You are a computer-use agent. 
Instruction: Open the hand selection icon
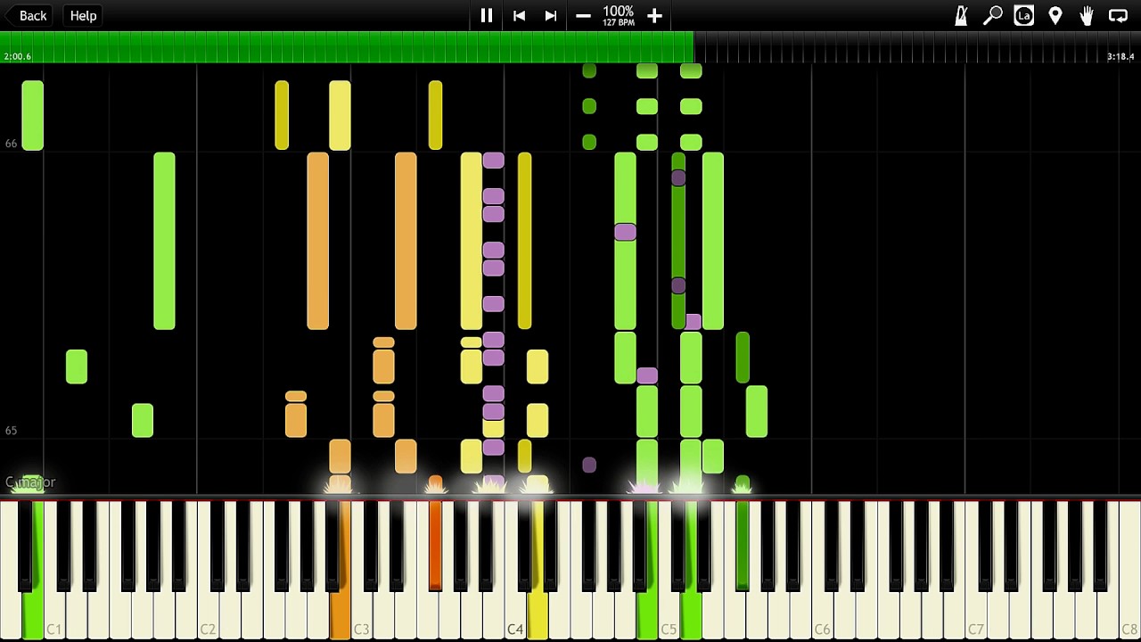tap(1087, 15)
